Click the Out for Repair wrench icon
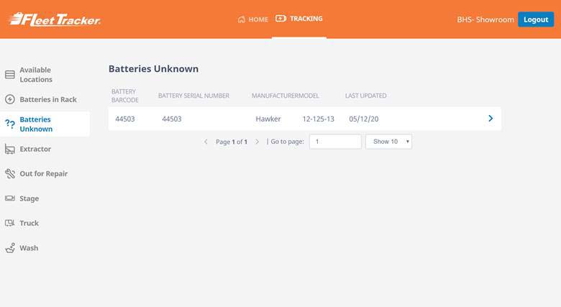Image resolution: width=561 pixels, height=307 pixels. point(10,173)
